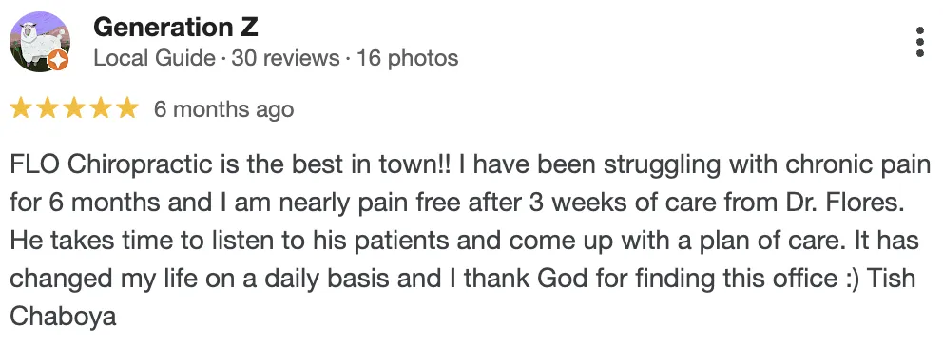Click the Generation Z sheep profile avatar
Screen dimensions: 943x348
click(40, 42)
